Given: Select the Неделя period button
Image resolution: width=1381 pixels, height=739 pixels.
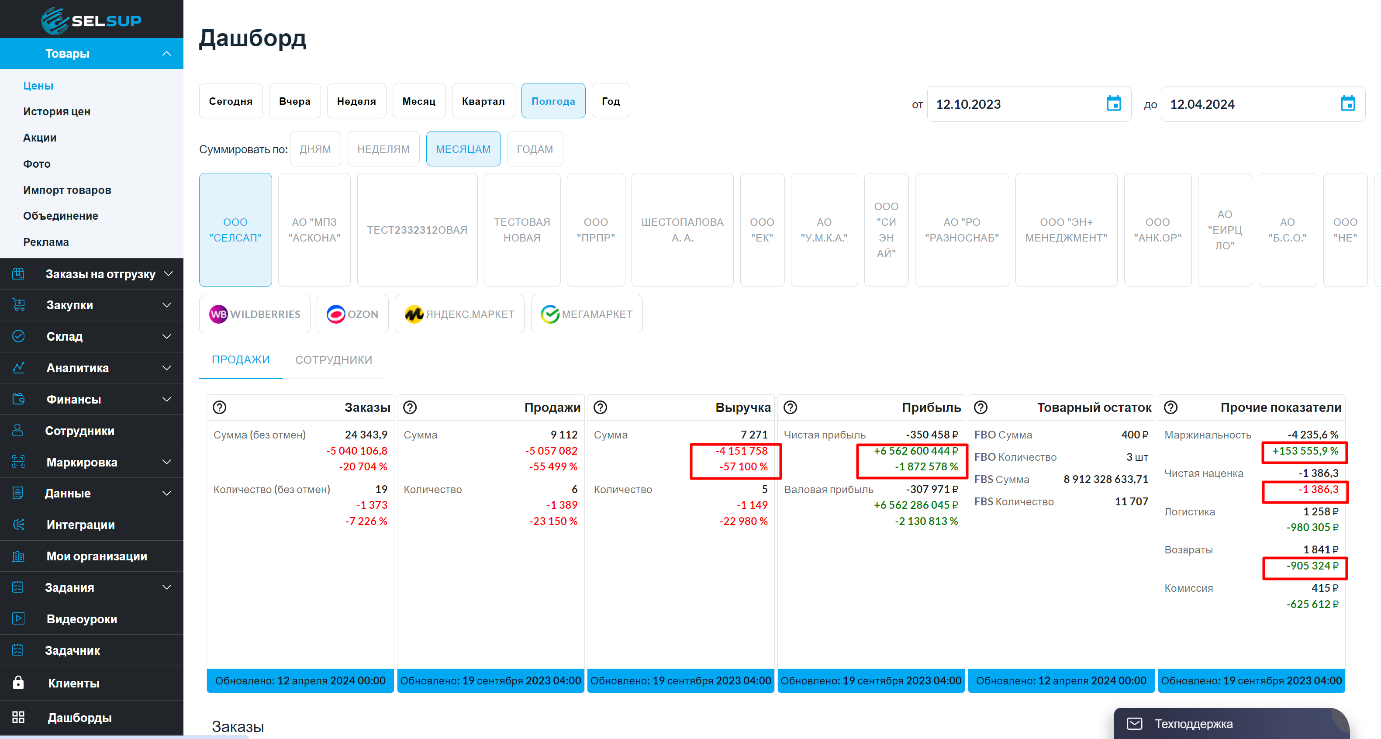Looking at the screenshot, I should (x=356, y=101).
